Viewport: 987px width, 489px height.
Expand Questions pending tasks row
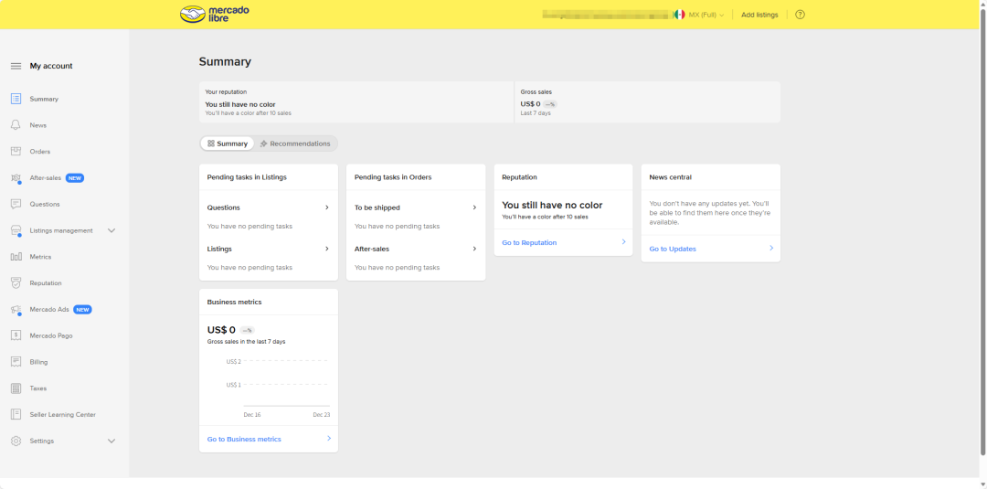click(x=326, y=207)
